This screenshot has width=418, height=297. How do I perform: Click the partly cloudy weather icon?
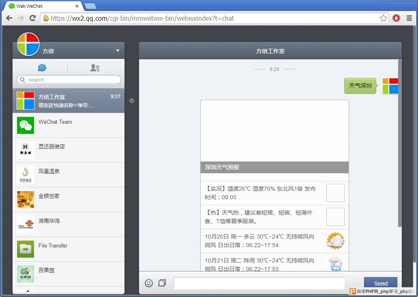click(x=335, y=241)
